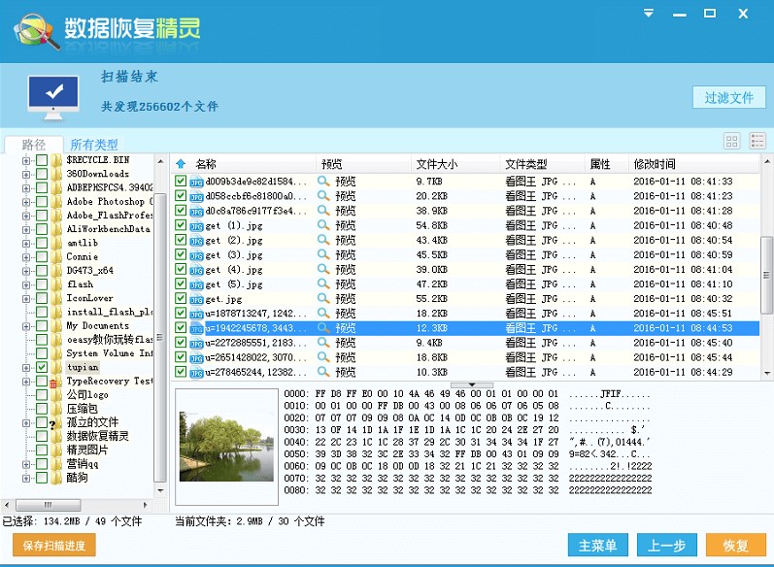Click the tupian folder icon in tree

[57, 368]
